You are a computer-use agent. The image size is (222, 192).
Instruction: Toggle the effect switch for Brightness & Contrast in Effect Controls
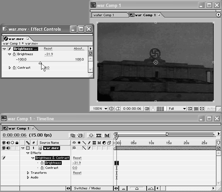(x=9, y=49)
